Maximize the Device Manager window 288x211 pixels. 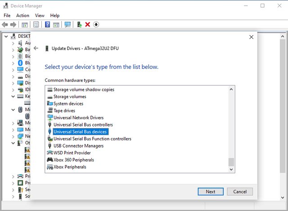(x=262, y=6)
